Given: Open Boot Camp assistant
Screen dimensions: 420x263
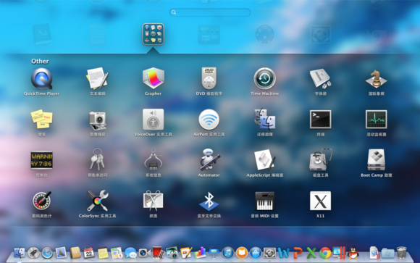Looking at the screenshot, I should [x=376, y=160].
